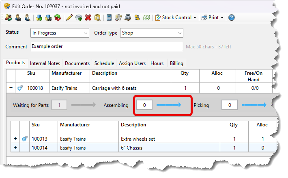Open the Print dropdown menu
The width and height of the screenshot is (288, 178).
click(x=212, y=17)
